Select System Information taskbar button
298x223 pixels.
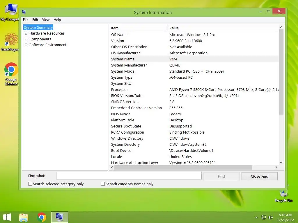point(59,217)
